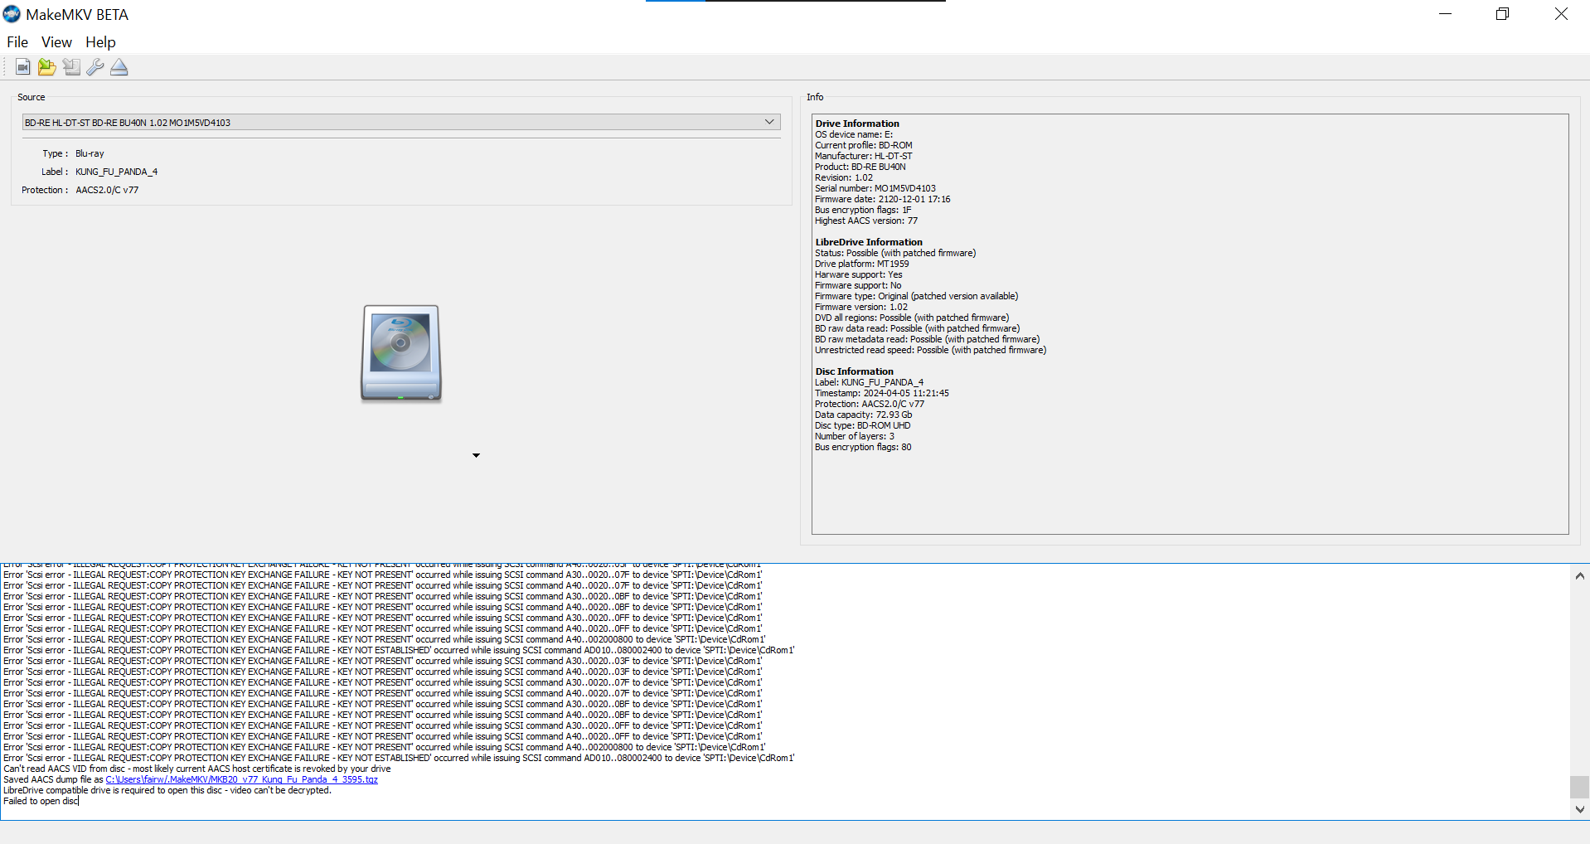Image resolution: width=1590 pixels, height=844 pixels.
Task: Open the Help menu
Action: coord(100,42)
